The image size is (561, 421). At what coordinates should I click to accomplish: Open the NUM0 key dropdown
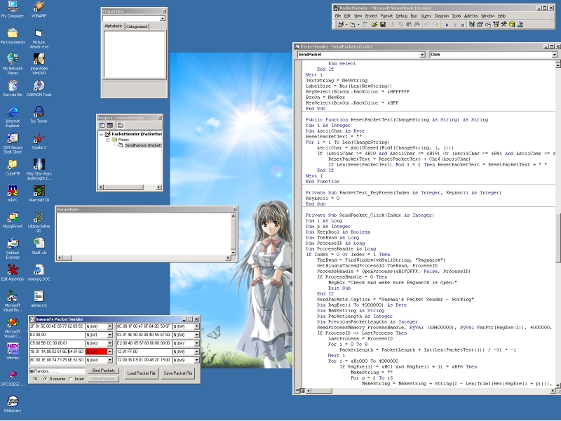[110, 326]
